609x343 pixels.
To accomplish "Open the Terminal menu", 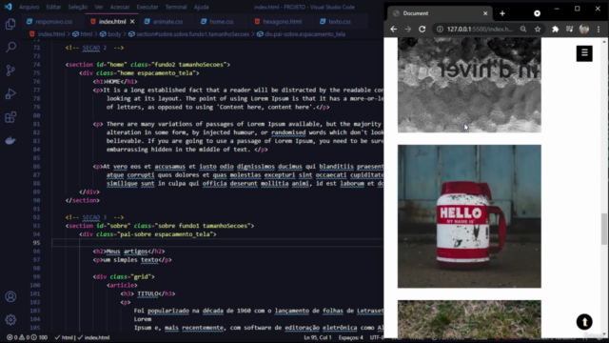I will click(176, 7).
